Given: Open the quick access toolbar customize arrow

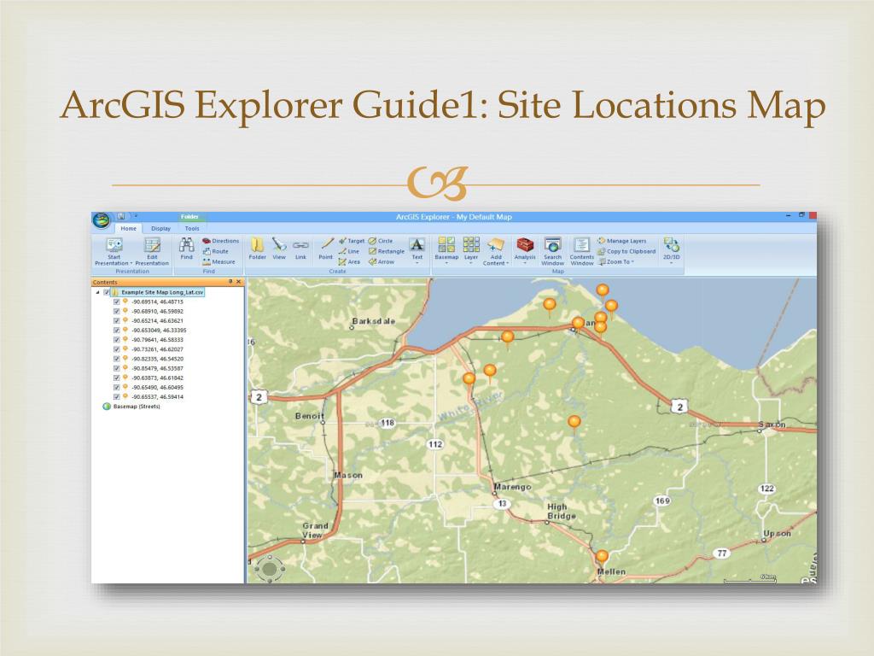Looking at the screenshot, I should 136,216.
